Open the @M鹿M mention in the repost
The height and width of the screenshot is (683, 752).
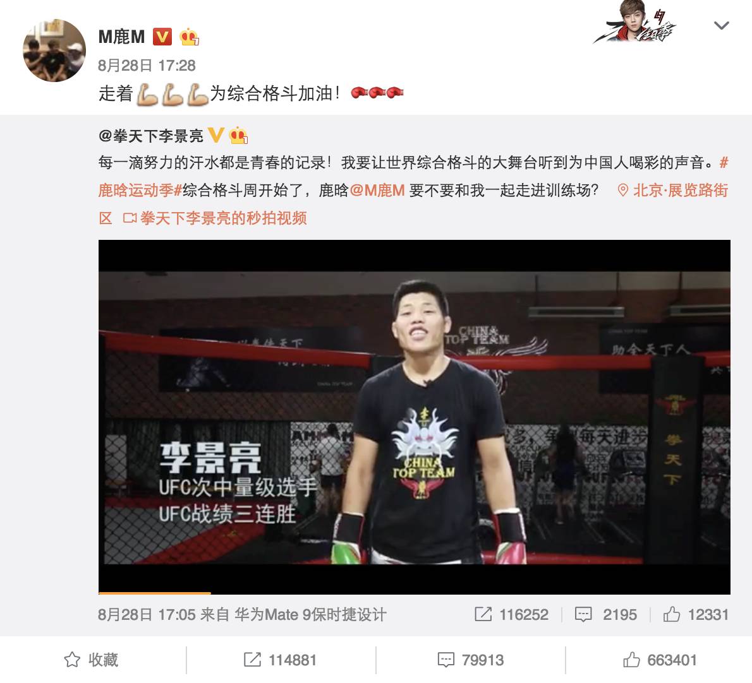click(377, 191)
